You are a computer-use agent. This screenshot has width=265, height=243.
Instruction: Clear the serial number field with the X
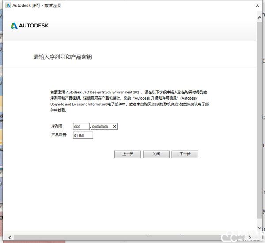(114, 127)
